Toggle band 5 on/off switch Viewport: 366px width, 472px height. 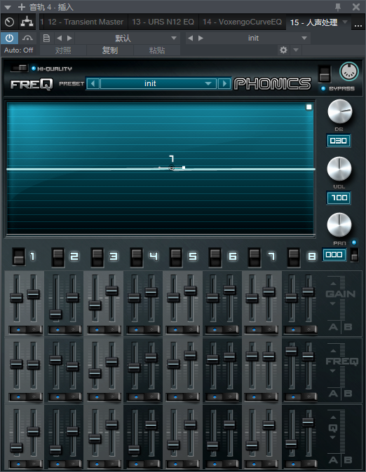point(175,258)
